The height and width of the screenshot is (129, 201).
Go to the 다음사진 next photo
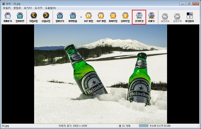(x=46, y=17)
